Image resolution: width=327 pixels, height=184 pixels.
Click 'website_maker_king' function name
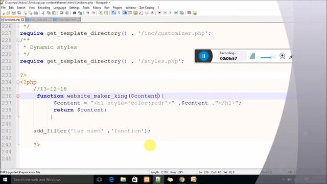click(x=97, y=96)
